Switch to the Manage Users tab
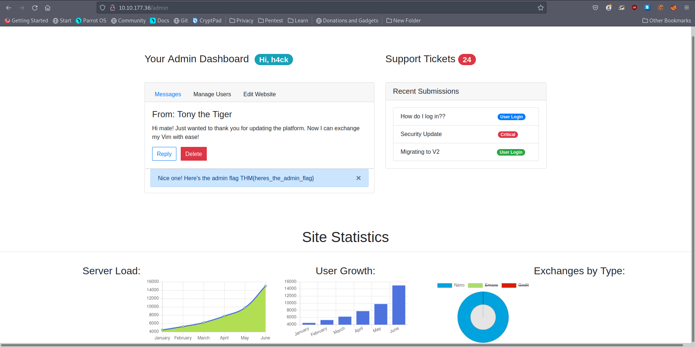 click(x=212, y=94)
